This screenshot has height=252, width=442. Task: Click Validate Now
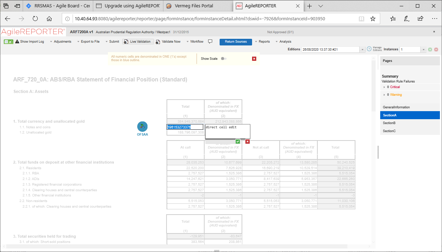coord(168,42)
